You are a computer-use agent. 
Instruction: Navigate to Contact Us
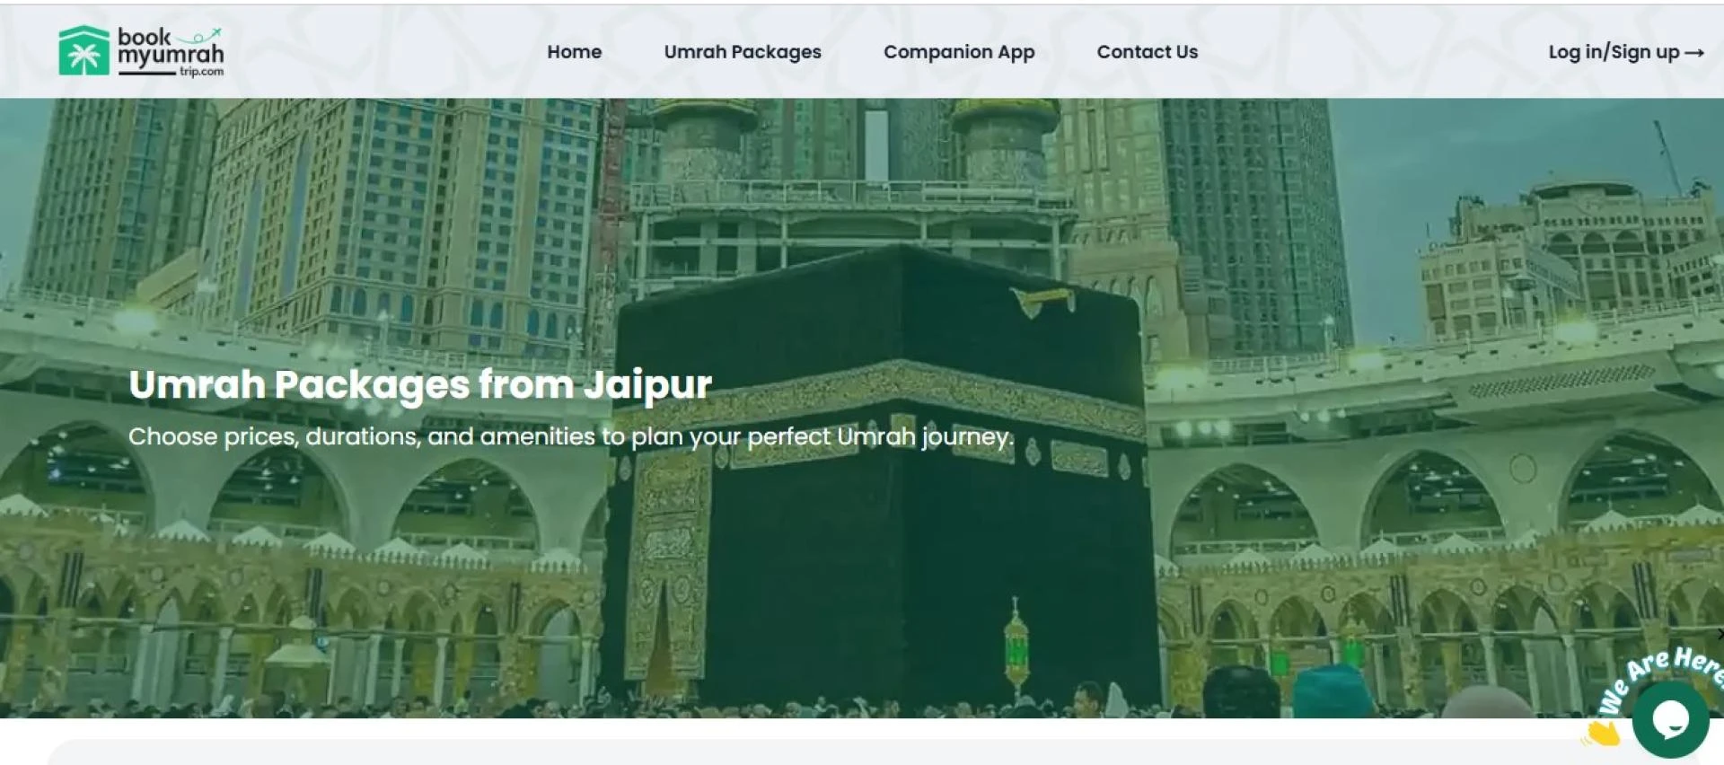coord(1147,52)
